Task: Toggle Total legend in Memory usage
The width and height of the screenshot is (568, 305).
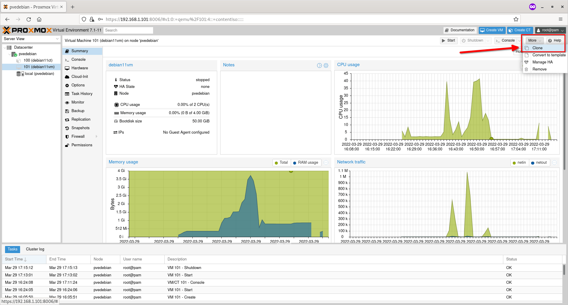Action: click(281, 163)
